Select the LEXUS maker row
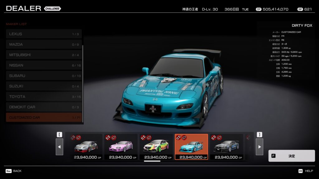This screenshot has height=179, width=319. (44, 34)
